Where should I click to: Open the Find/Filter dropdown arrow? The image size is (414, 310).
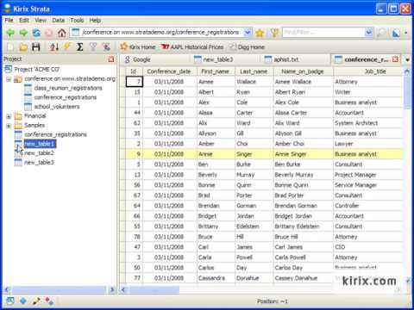[369, 33]
